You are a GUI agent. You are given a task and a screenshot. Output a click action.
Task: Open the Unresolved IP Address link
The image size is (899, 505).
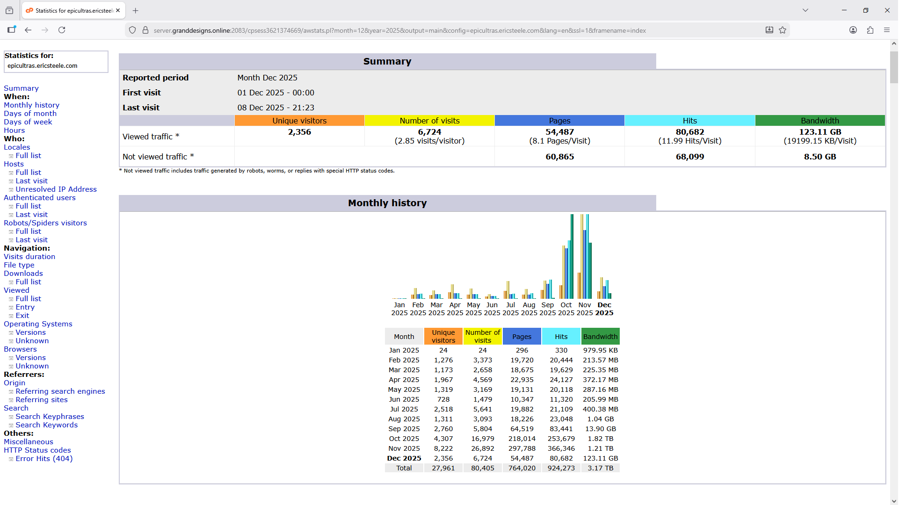click(x=56, y=189)
